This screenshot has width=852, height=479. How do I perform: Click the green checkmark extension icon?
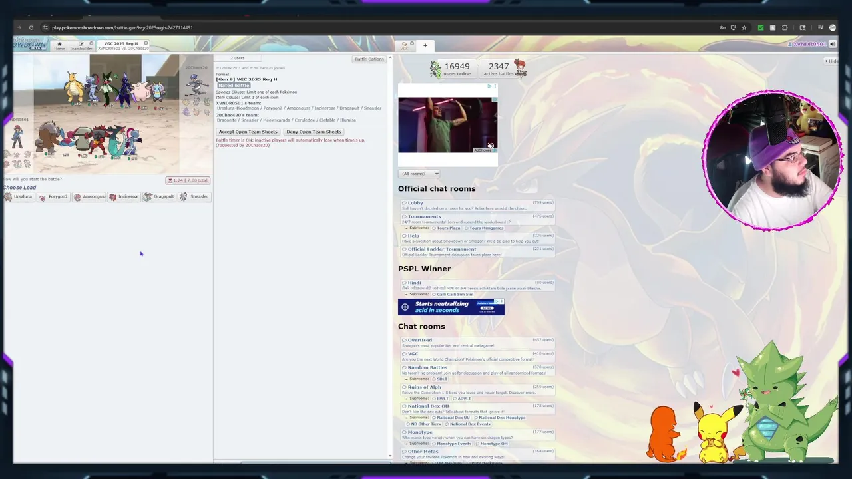point(761,27)
